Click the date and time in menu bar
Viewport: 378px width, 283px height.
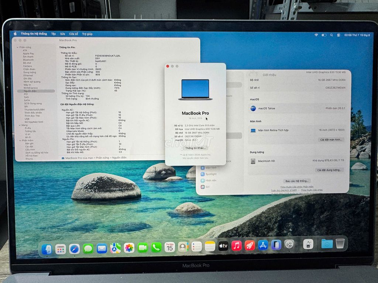[x=357, y=35]
